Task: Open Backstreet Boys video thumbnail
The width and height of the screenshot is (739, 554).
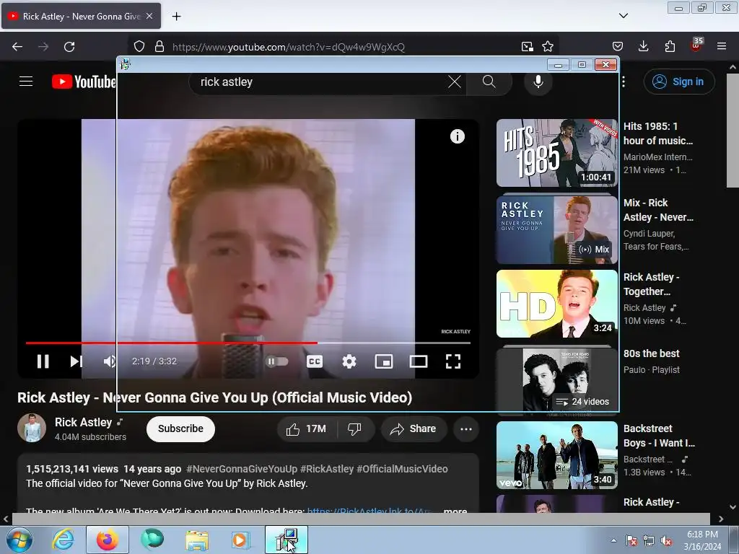Action: tap(556, 455)
